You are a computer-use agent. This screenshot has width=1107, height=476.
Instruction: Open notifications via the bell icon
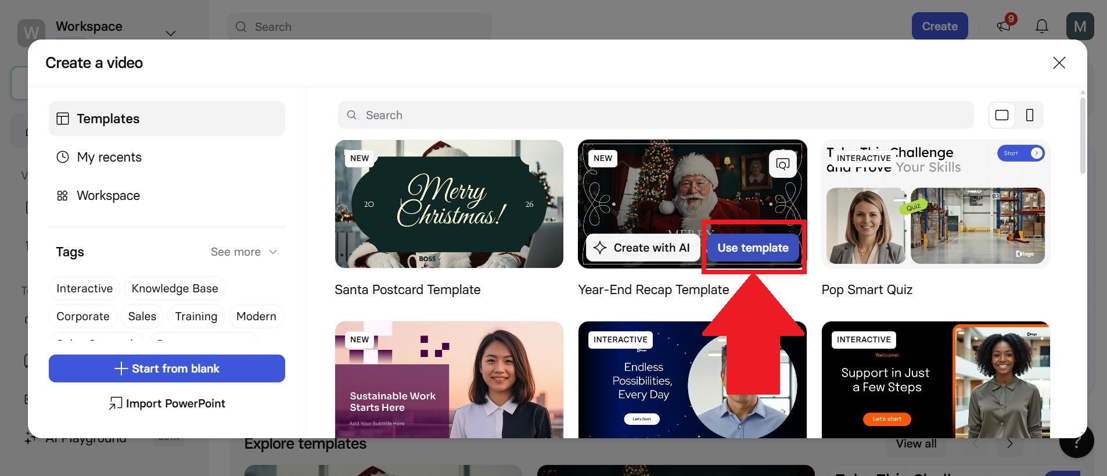point(1042,26)
